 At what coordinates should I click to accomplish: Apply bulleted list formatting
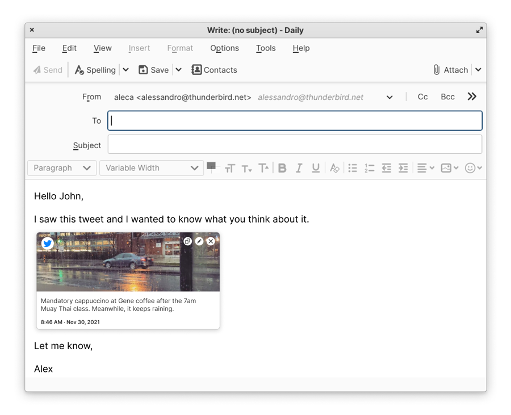[353, 168]
